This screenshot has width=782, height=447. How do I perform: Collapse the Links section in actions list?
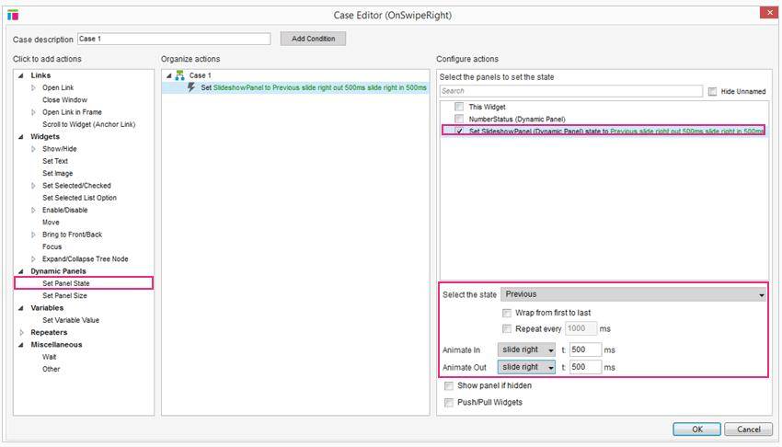click(21, 75)
